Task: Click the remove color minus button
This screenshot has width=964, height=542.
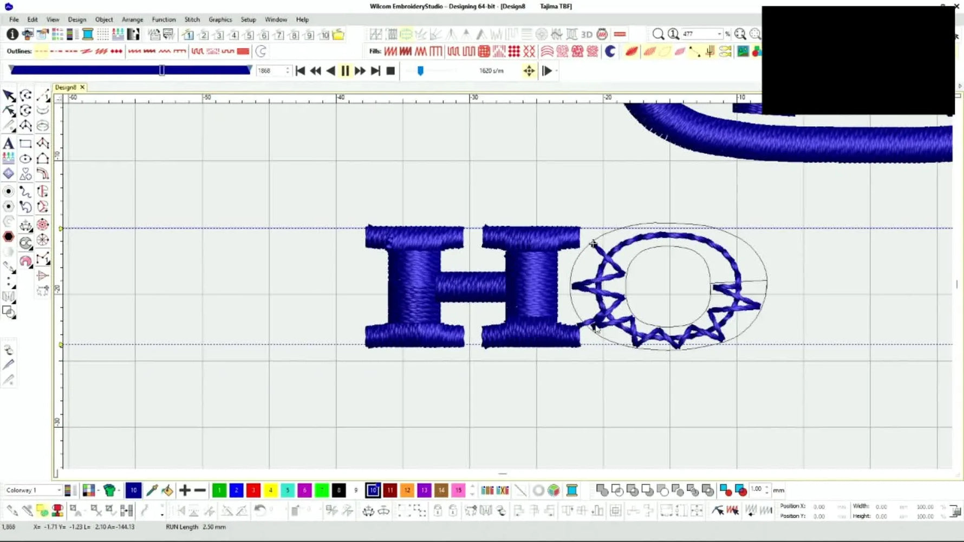Action: click(200, 491)
